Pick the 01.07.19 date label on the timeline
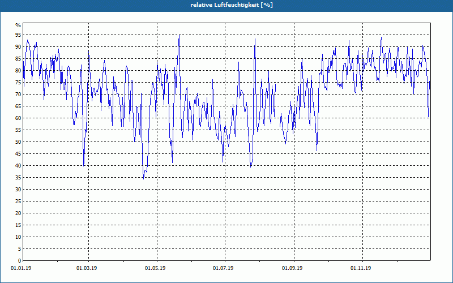 pyautogui.click(x=224, y=268)
